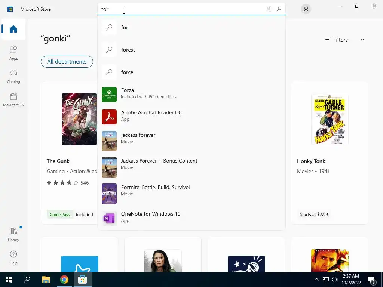
Task: Click the Game Pass badge on The Gunk
Action: pyautogui.click(x=59, y=214)
